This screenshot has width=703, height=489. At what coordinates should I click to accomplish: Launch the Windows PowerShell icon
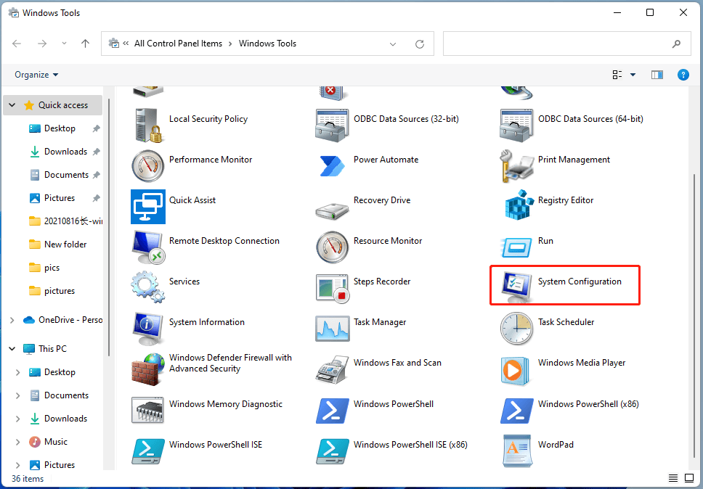[332, 410]
